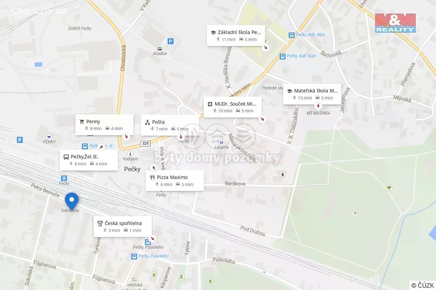Click the parking icon near AlzaBox
Image resolution: width=436 pixels, height=290 pixels.
tap(170, 42)
